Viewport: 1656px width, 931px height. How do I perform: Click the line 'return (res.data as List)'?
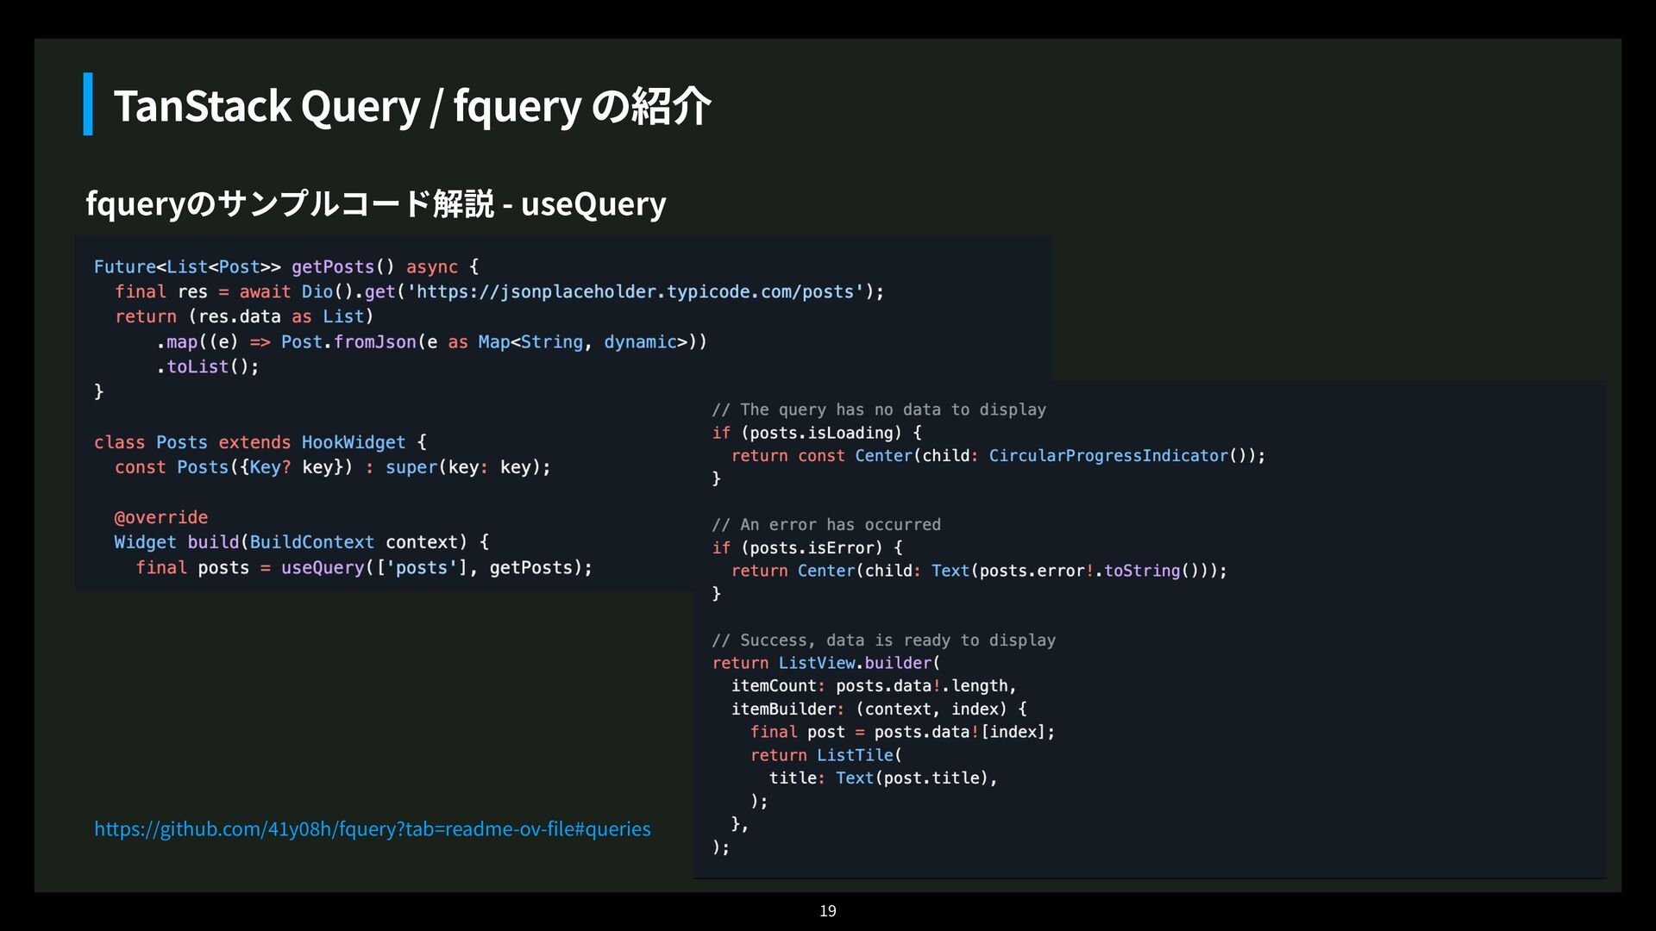(244, 316)
